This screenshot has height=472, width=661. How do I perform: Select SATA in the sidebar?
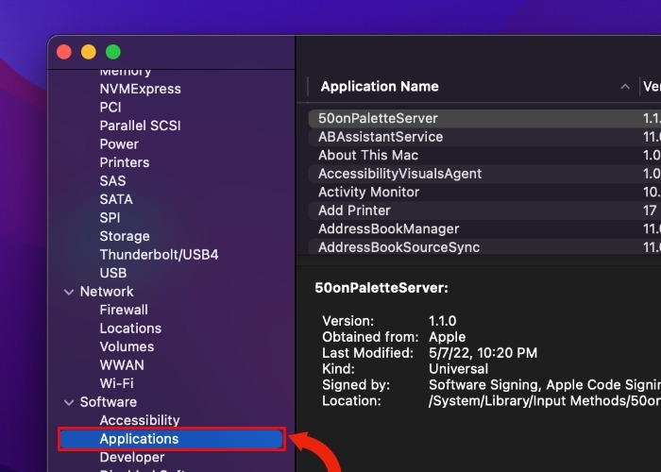tap(116, 199)
